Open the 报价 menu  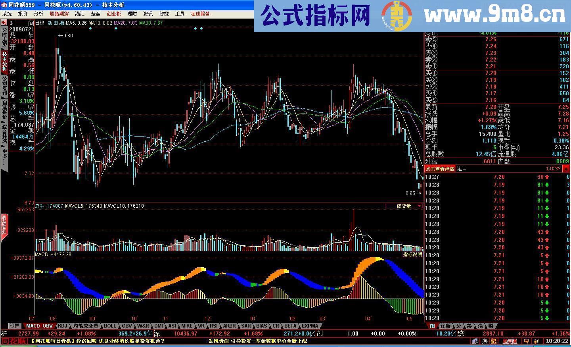(23, 14)
